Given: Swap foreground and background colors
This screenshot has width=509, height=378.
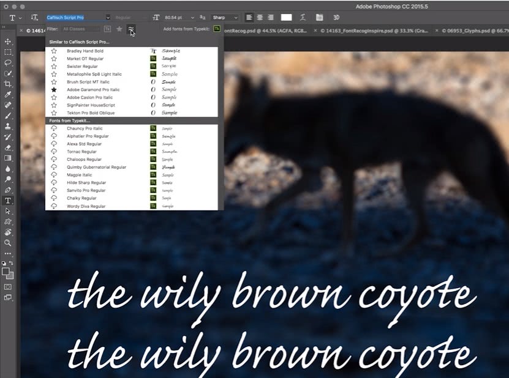Looking at the screenshot, I should coord(12,263).
